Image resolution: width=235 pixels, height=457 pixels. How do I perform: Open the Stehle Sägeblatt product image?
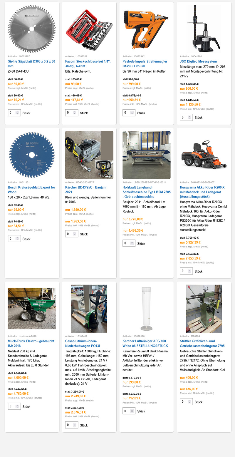pyautogui.click(x=32, y=29)
